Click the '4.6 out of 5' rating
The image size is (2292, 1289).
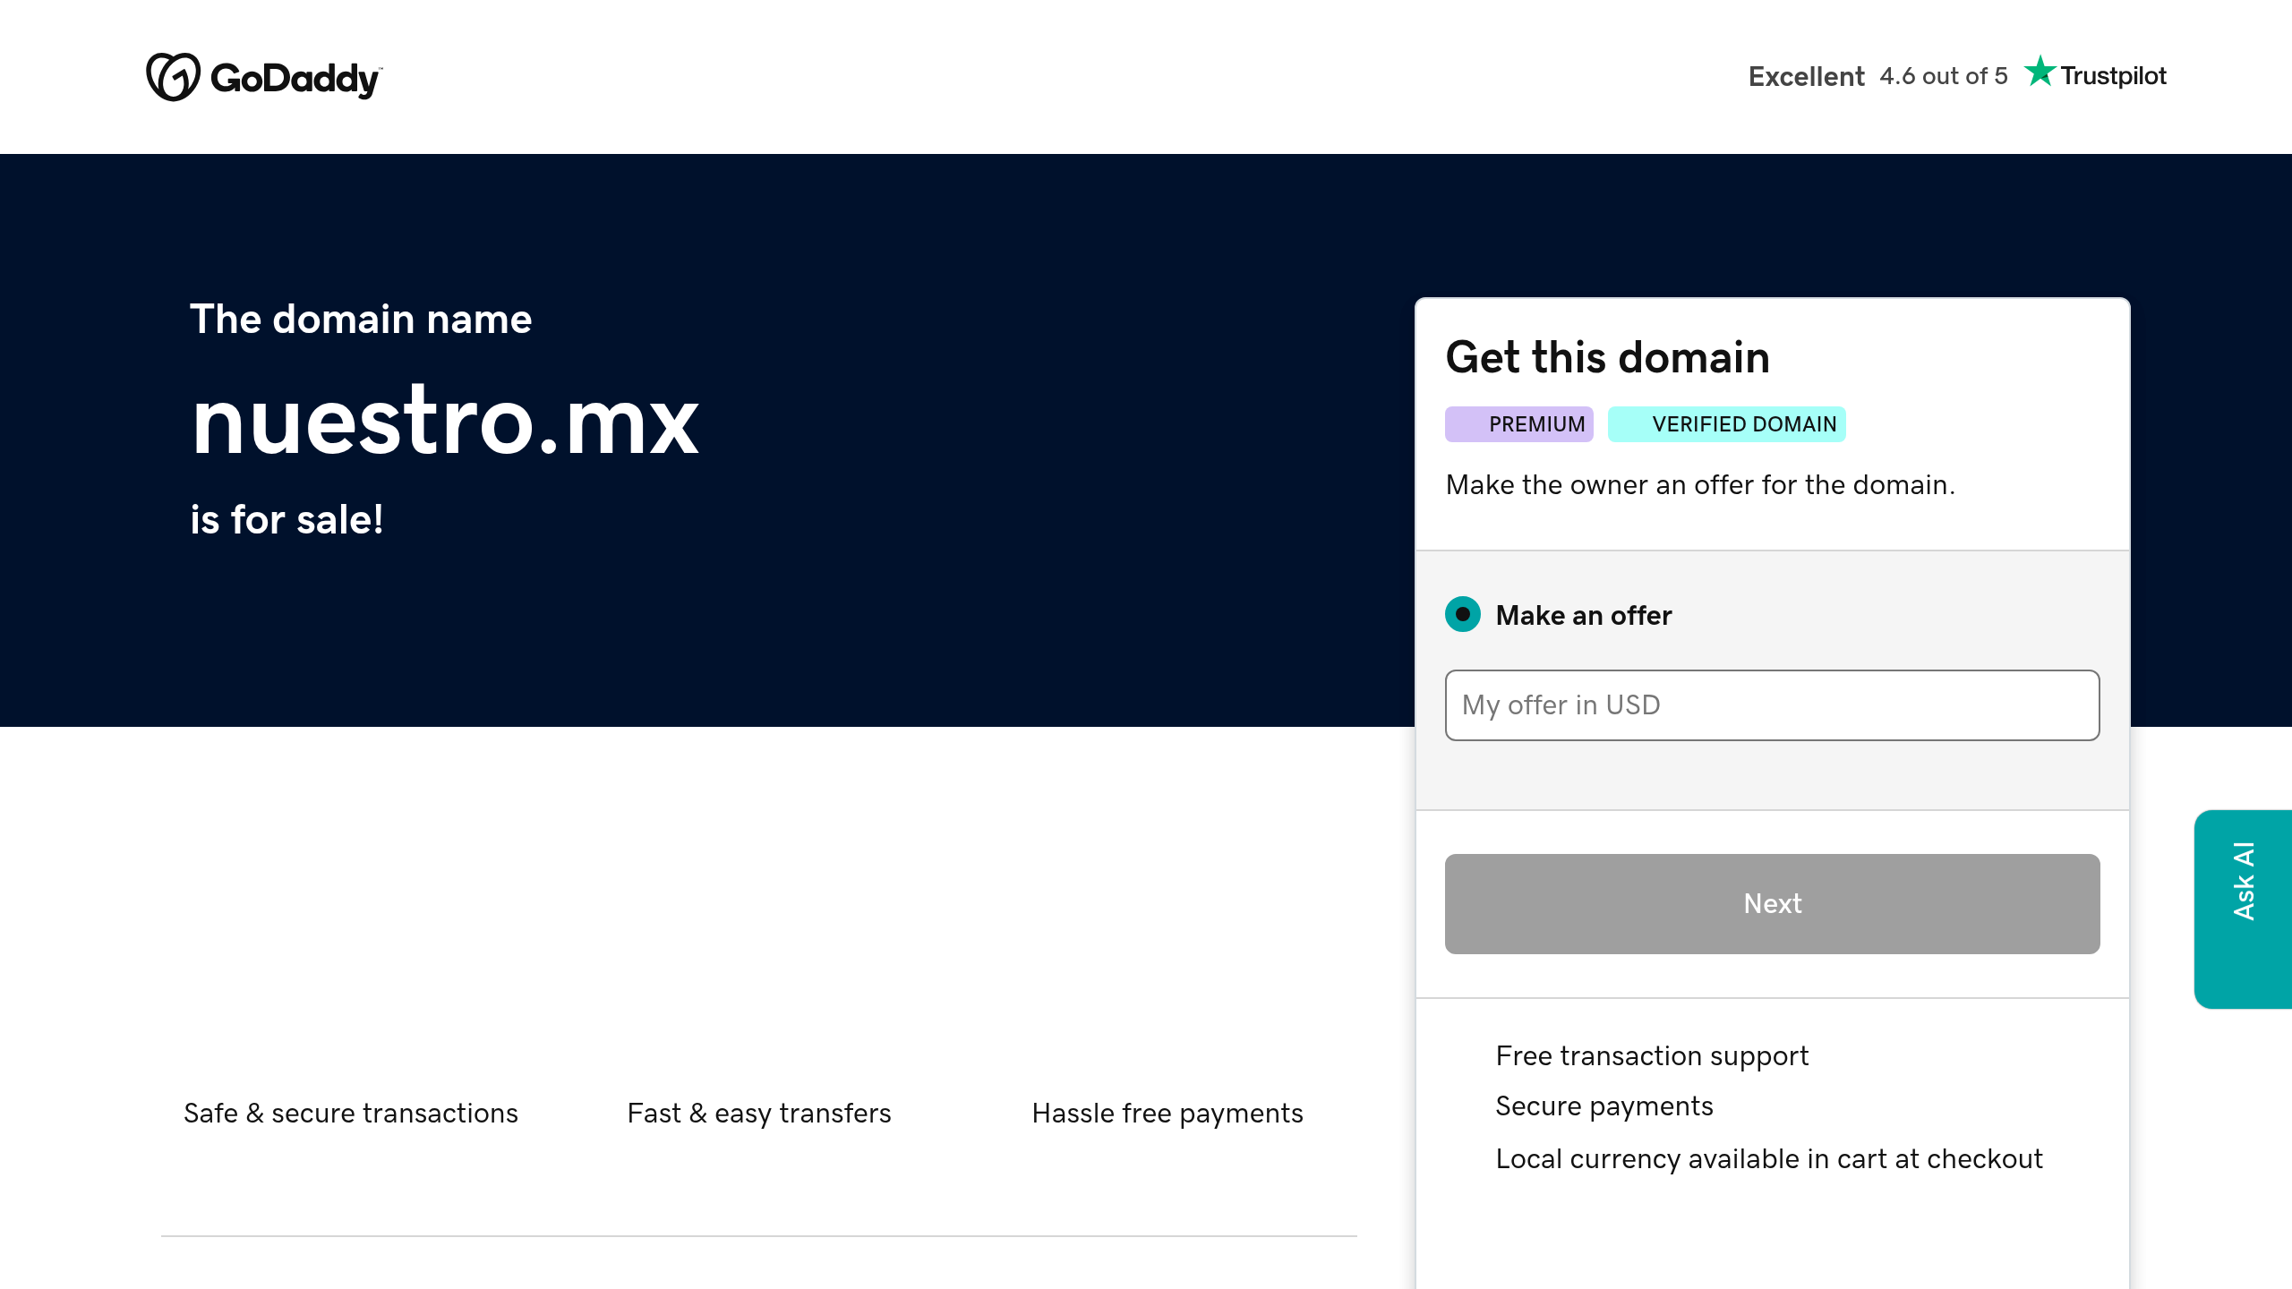click(x=1943, y=76)
